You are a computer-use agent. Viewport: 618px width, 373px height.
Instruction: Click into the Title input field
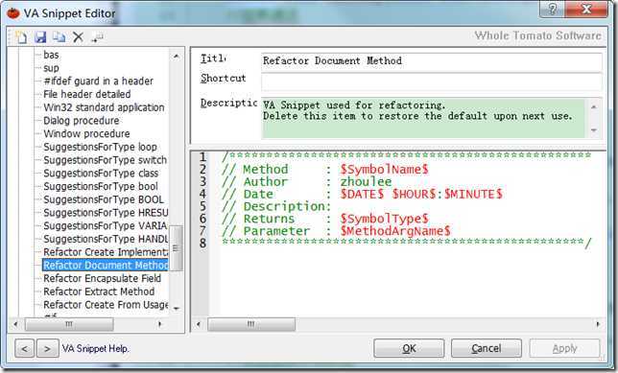click(x=431, y=61)
